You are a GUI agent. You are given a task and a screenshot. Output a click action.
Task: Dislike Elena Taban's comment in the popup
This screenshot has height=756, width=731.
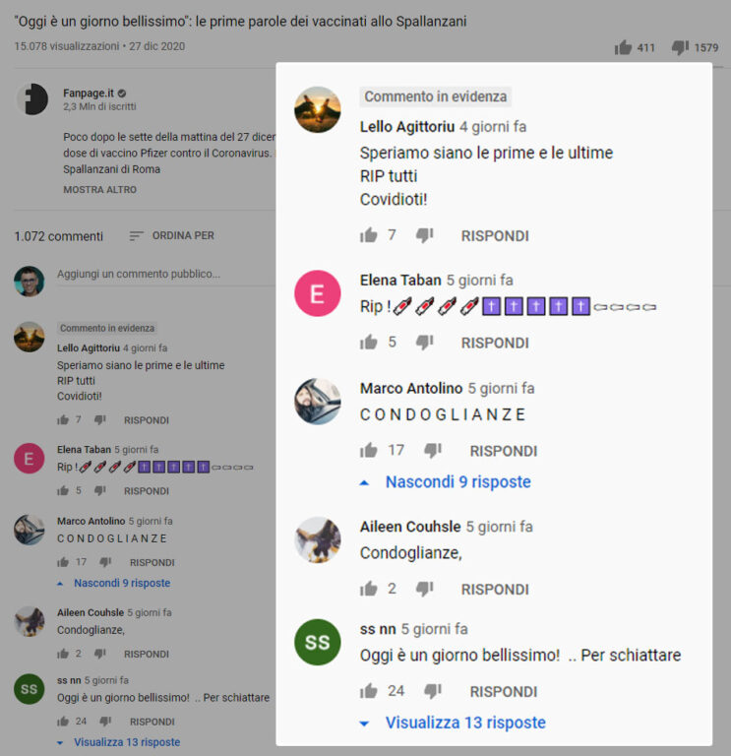(x=424, y=342)
